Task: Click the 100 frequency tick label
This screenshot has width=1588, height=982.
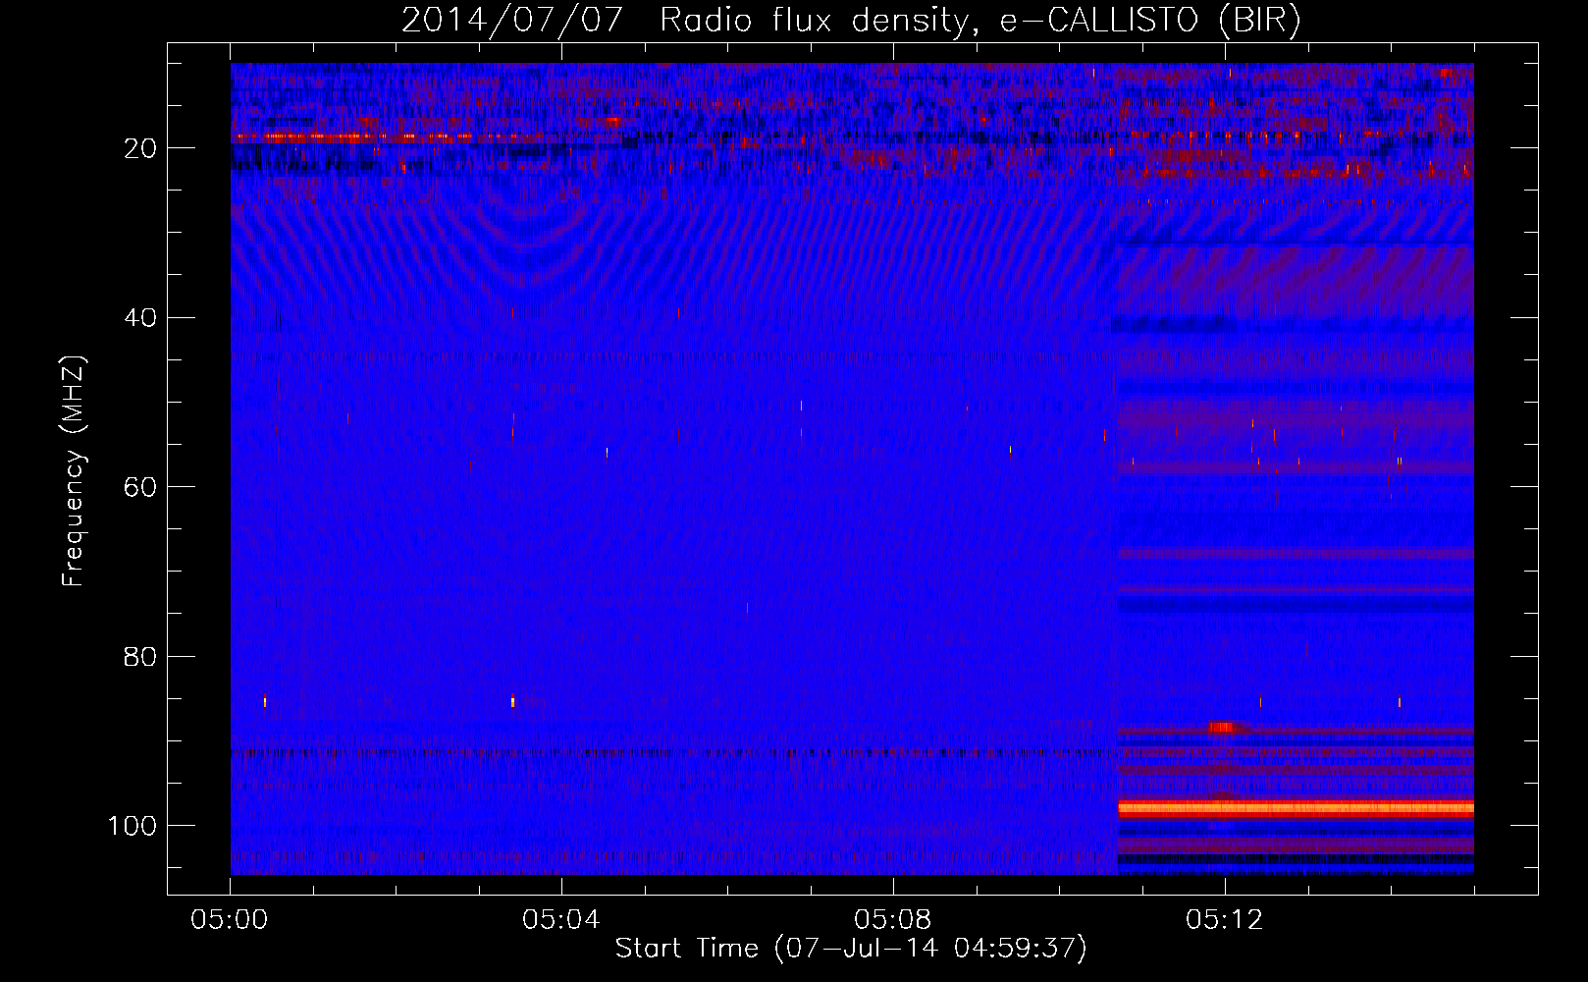Action: (x=132, y=826)
